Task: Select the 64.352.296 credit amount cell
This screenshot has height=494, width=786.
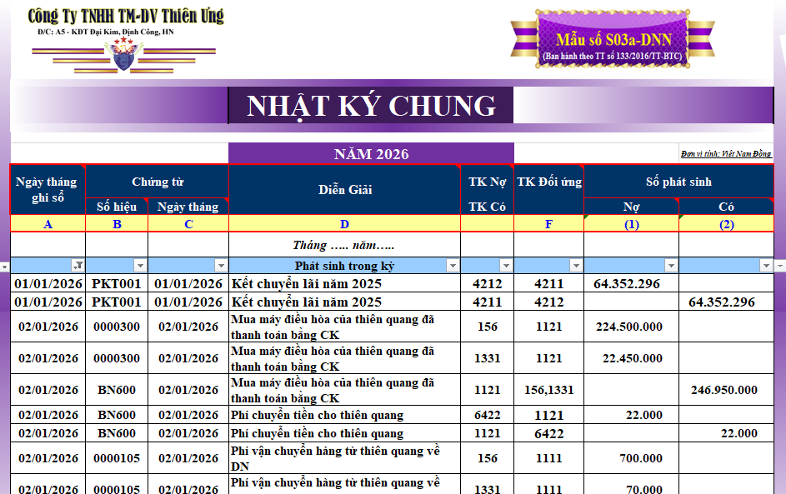Action: click(726, 302)
